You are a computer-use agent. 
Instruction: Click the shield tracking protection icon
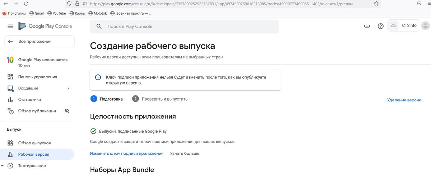[x=70, y=4]
